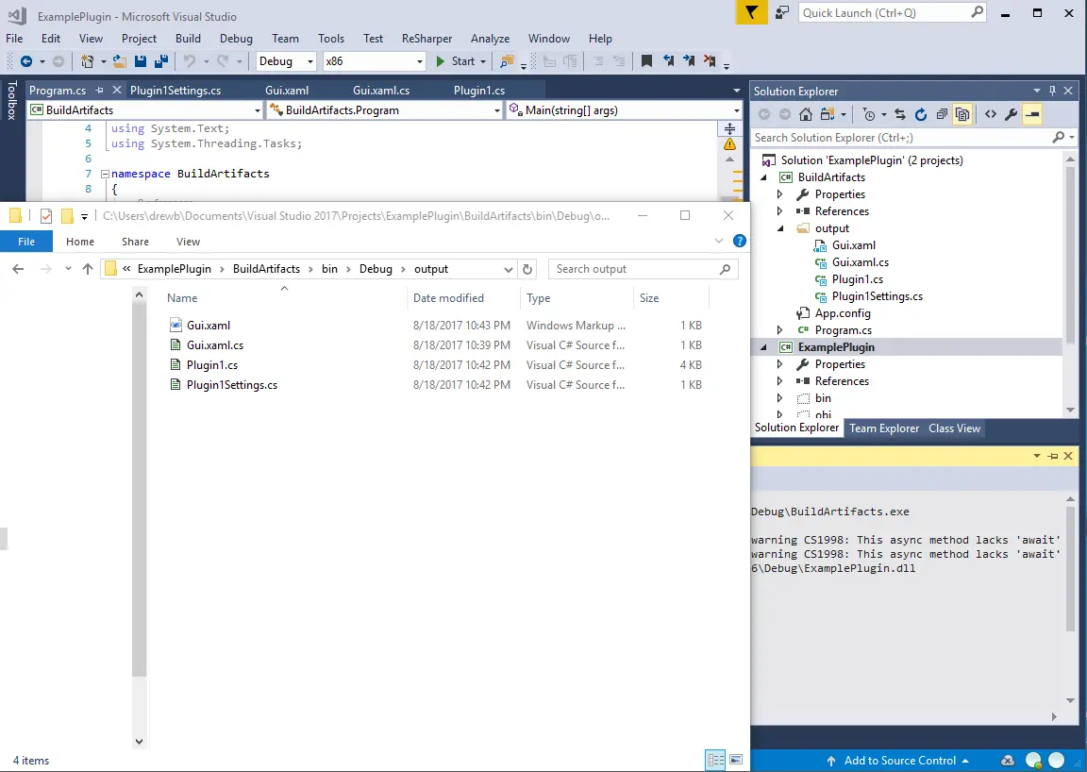Refresh the Solution Explorer

(x=921, y=114)
